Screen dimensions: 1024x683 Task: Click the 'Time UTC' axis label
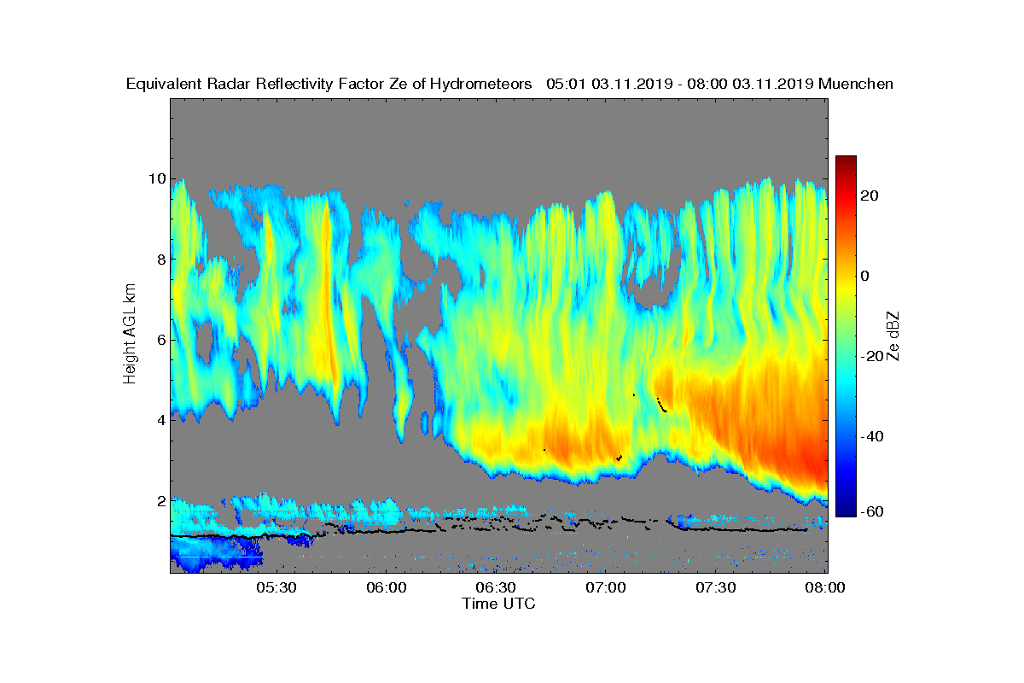[x=498, y=604]
